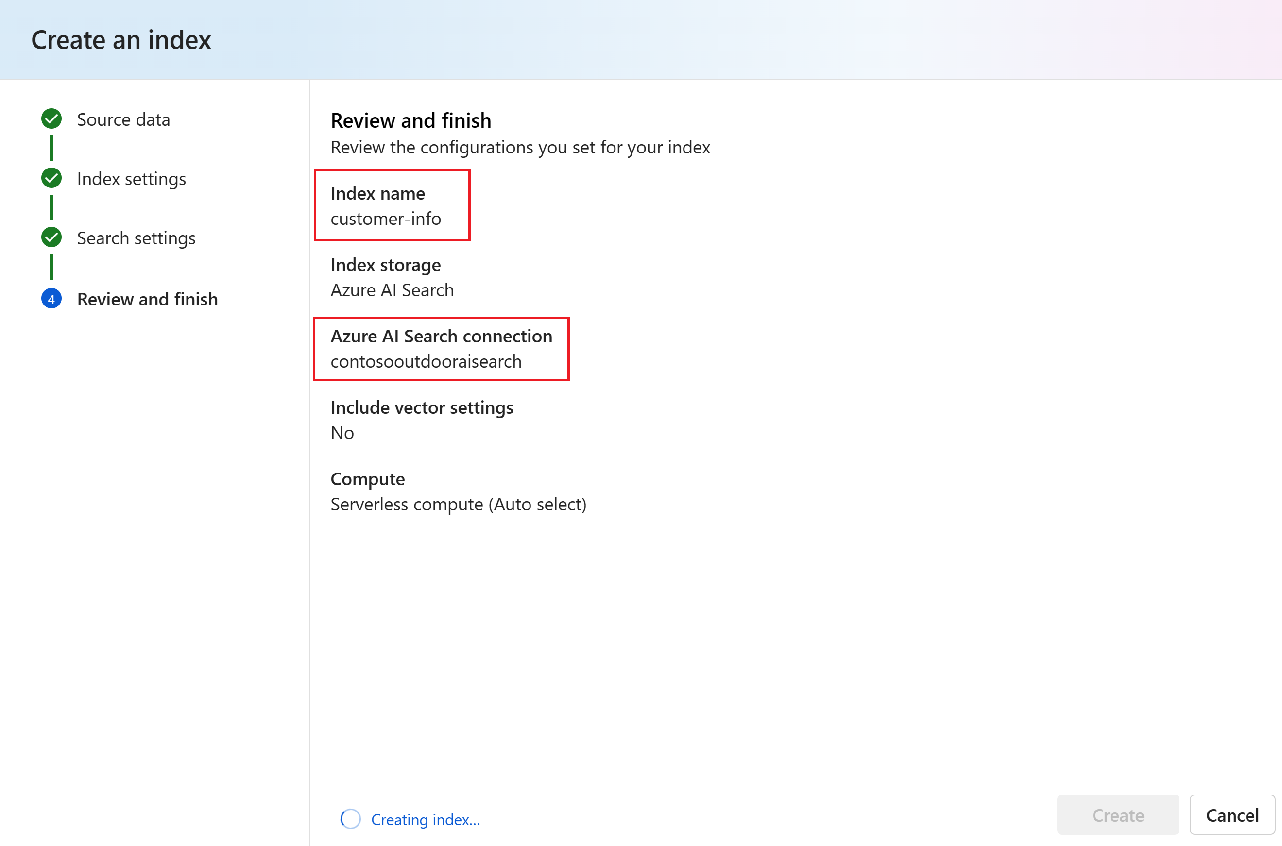Click the blue step 4 circle icon
Viewport: 1282px width, 846px height.
click(51, 299)
